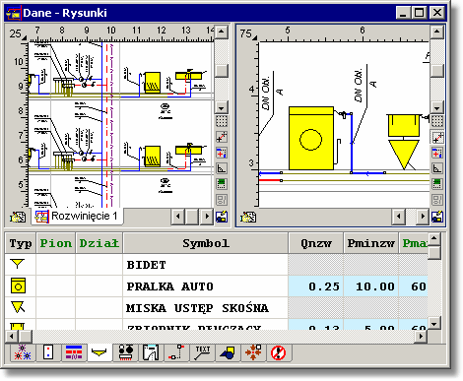The image size is (463, 381).
Task: Click overview pane horizontal scroll left arrow
Action: tap(178, 217)
